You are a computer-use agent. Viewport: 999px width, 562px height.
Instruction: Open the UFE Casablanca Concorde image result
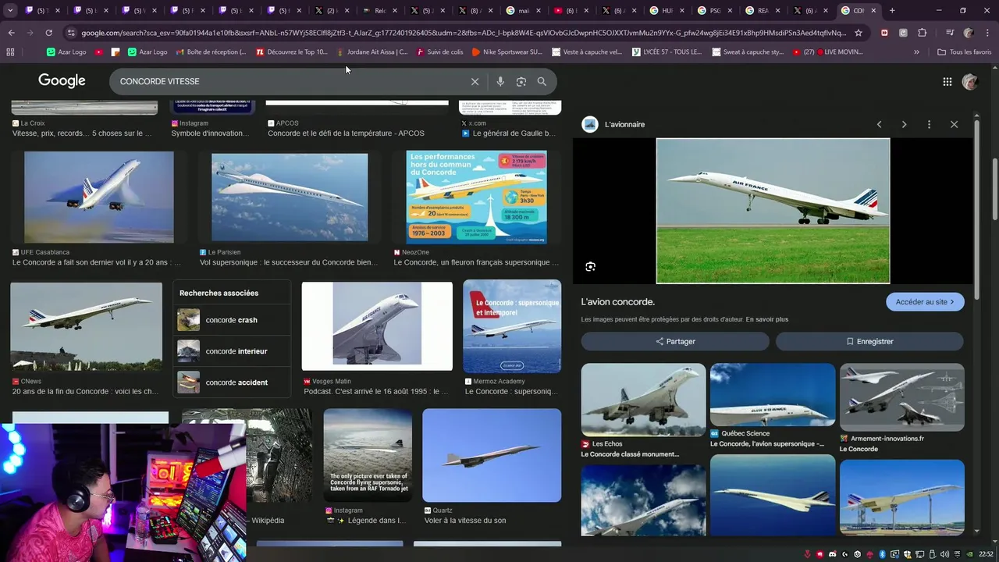(99, 197)
